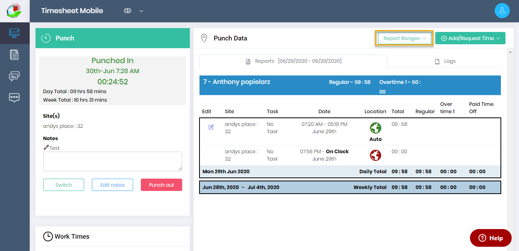Viewport: 519px width, 251px height.
Task: Expand the Add/Request Time dropdown
Action: pos(470,38)
